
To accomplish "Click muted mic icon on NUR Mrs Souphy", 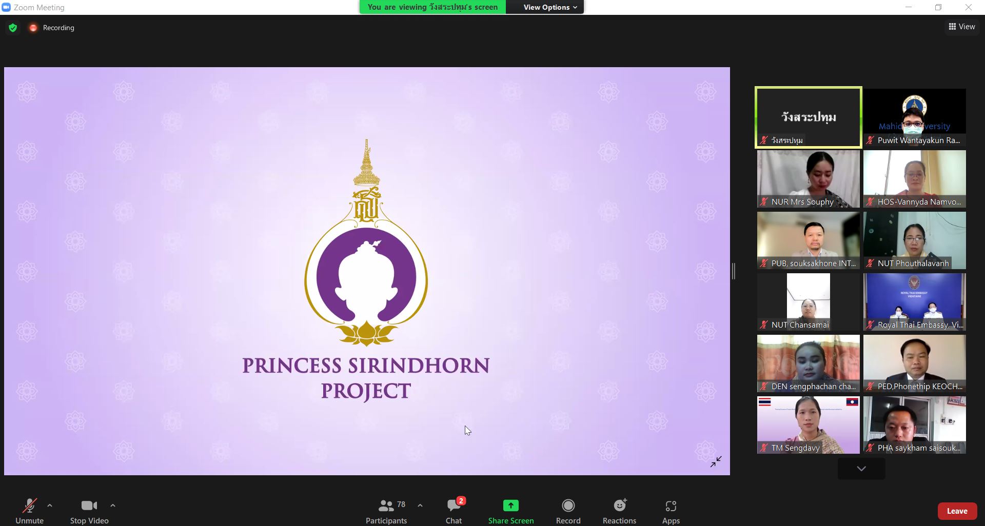I will tap(764, 202).
